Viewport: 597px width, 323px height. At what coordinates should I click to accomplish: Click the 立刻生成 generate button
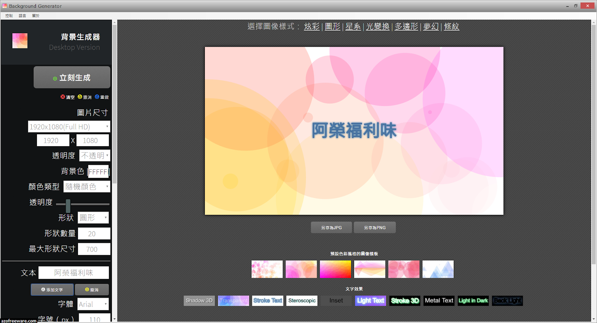pos(72,78)
